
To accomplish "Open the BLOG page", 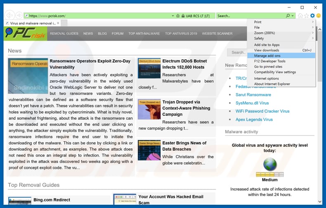I will tap(102, 33).
